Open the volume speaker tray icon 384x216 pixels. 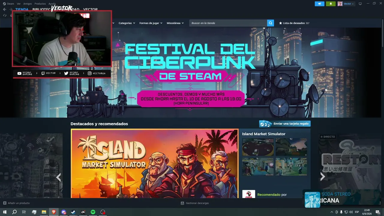(x=351, y=212)
